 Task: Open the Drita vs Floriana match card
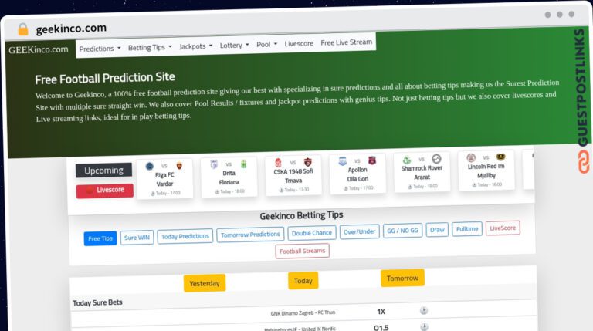pyautogui.click(x=229, y=177)
